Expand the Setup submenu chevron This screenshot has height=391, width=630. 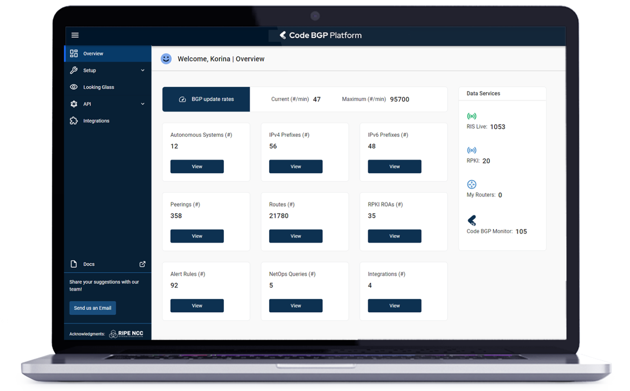click(x=143, y=71)
